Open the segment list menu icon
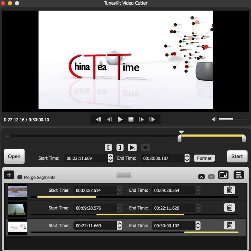Viewport: 251px width, 251px height. click(239, 175)
